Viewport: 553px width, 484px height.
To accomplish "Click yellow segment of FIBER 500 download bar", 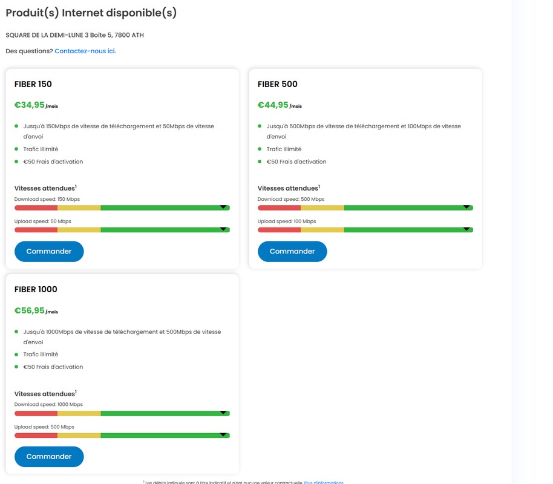I will (x=322, y=208).
